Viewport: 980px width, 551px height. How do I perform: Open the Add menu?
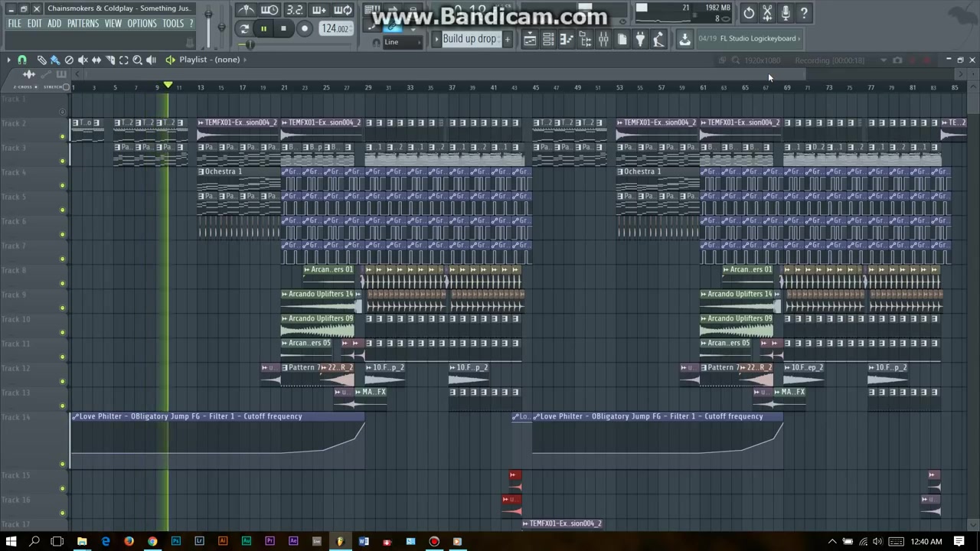(x=54, y=24)
